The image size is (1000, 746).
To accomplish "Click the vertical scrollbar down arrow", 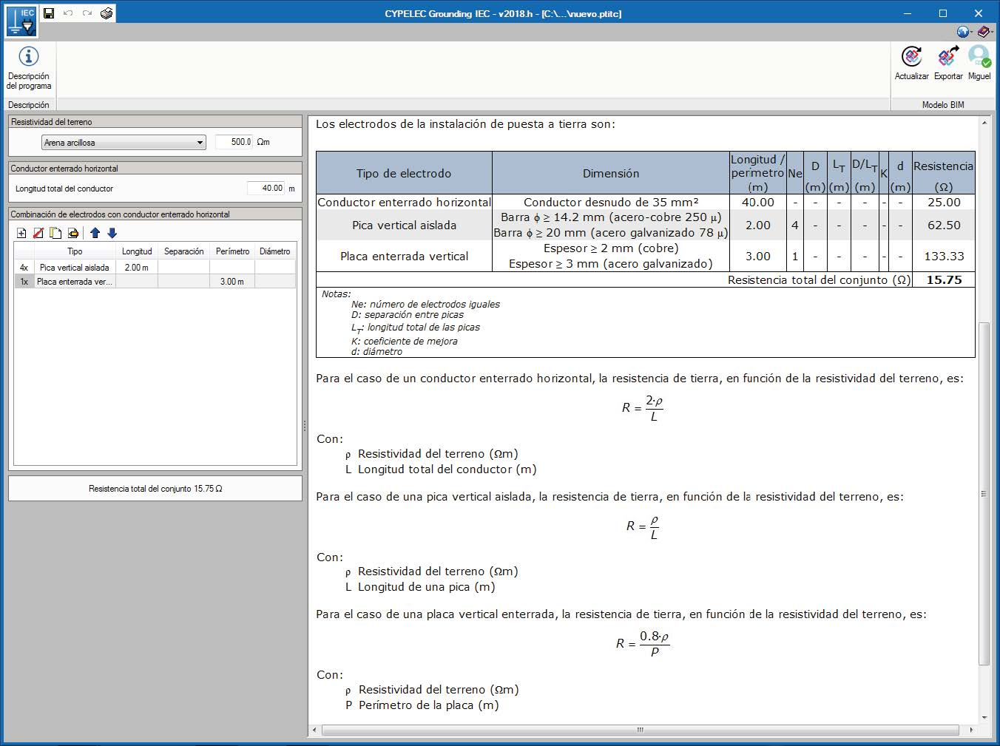I will pos(984,717).
